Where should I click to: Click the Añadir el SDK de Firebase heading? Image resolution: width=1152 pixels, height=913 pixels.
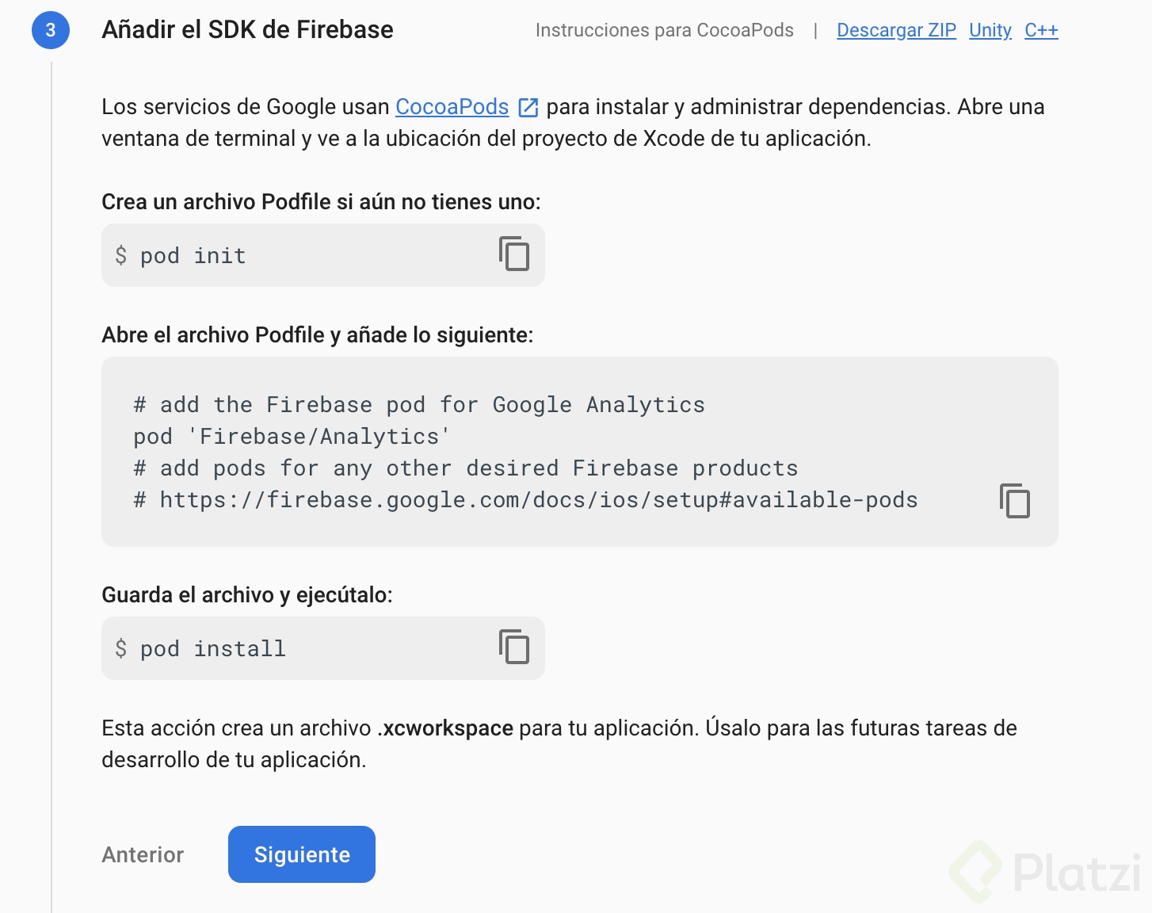[x=247, y=30]
